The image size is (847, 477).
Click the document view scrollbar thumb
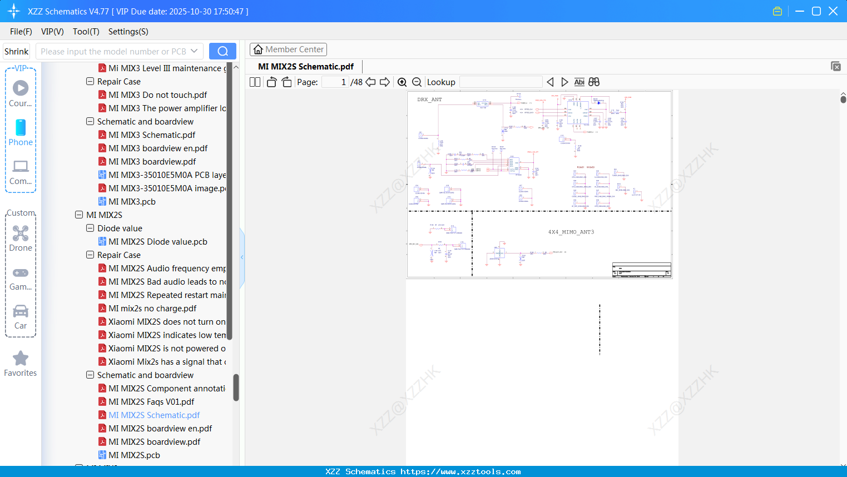point(843,100)
